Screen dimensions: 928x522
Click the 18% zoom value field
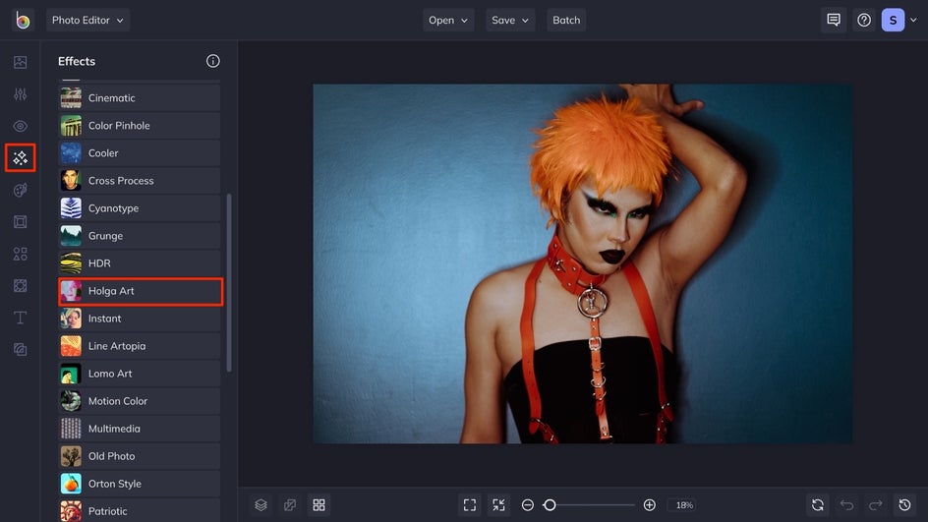(x=683, y=505)
